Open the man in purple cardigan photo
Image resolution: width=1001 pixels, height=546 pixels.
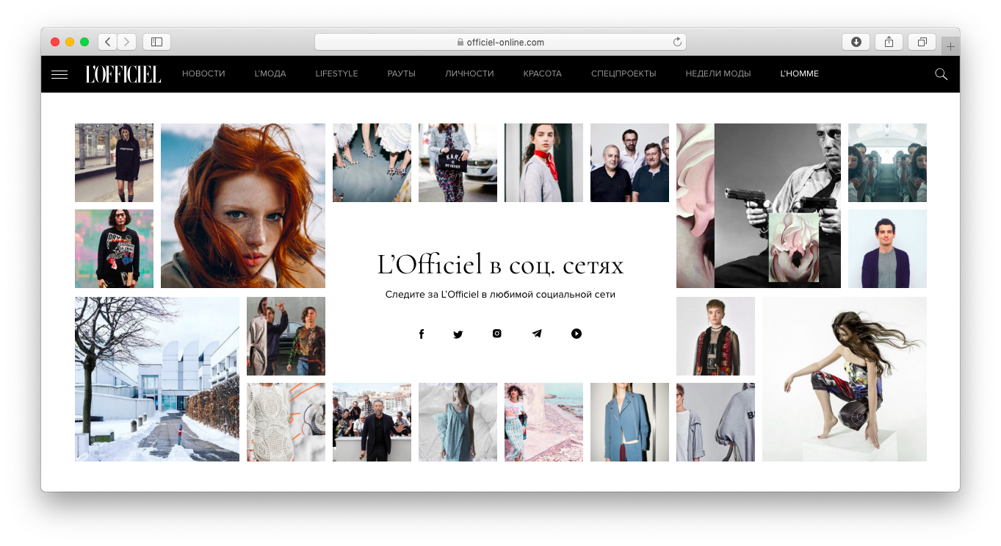pyautogui.click(x=887, y=248)
